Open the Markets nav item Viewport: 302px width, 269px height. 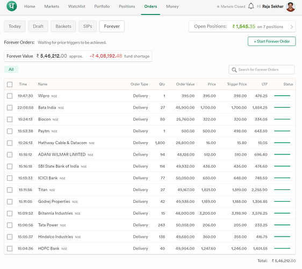[x=52, y=6]
